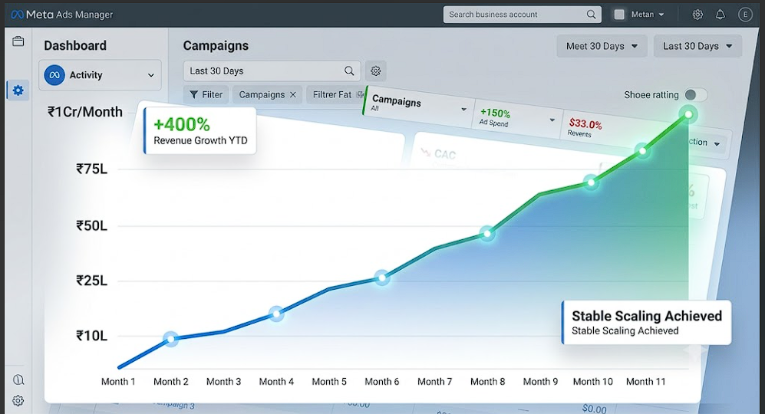Open settings gear in top bar
This screenshot has height=414, width=765.
pyautogui.click(x=697, y=15)
